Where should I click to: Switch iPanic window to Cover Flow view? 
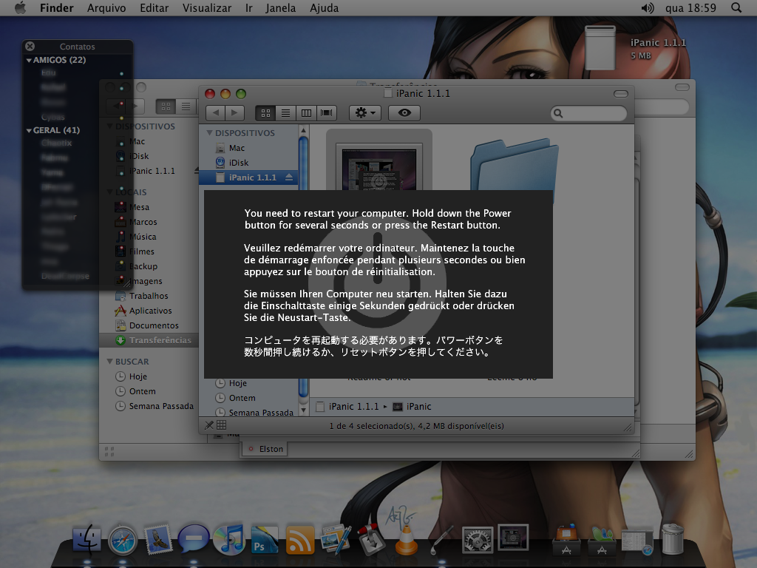[x=326, y=113]
